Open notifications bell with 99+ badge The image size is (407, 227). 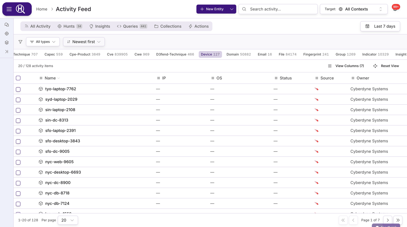click(x=395, y=8)
